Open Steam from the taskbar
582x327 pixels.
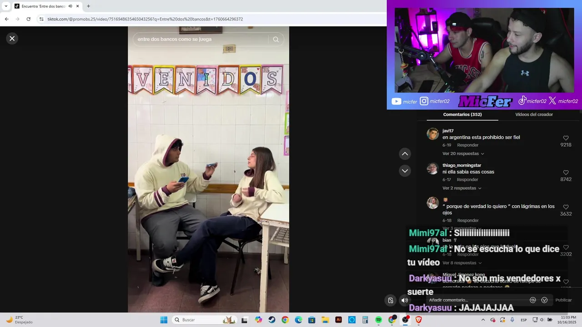[271, 320]
